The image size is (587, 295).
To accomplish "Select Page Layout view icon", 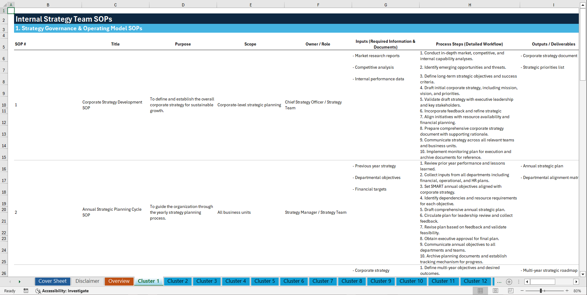I will (495, 291).
